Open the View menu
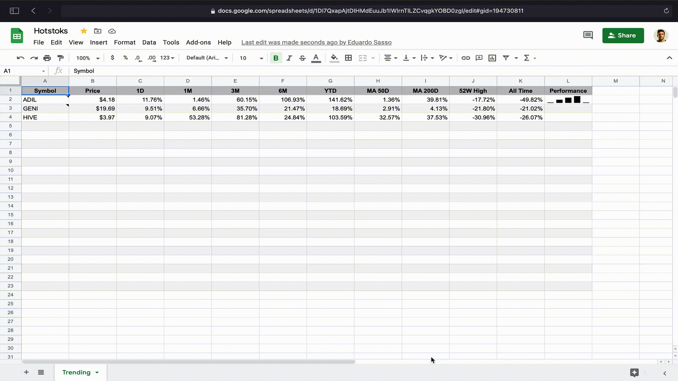This screenshot has height=381, width=678. coord(76,42)
